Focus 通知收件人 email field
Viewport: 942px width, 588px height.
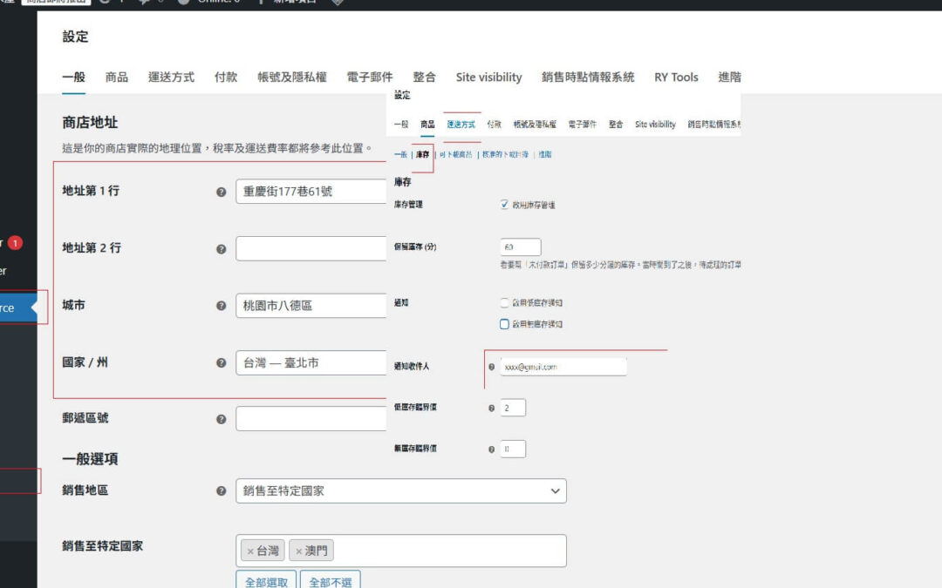click(563, 367)
